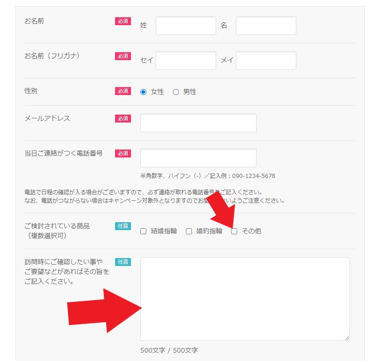Click the 必須 badge beside お名前（フリガナ）
Screen dimensions: 376x361
tap(123, 56)
